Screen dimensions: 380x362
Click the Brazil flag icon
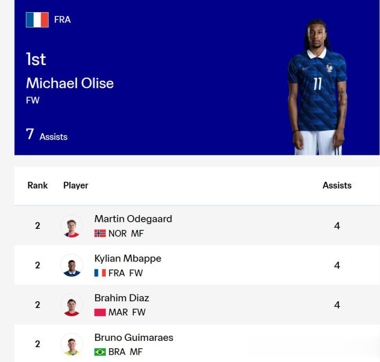point(100,352)
